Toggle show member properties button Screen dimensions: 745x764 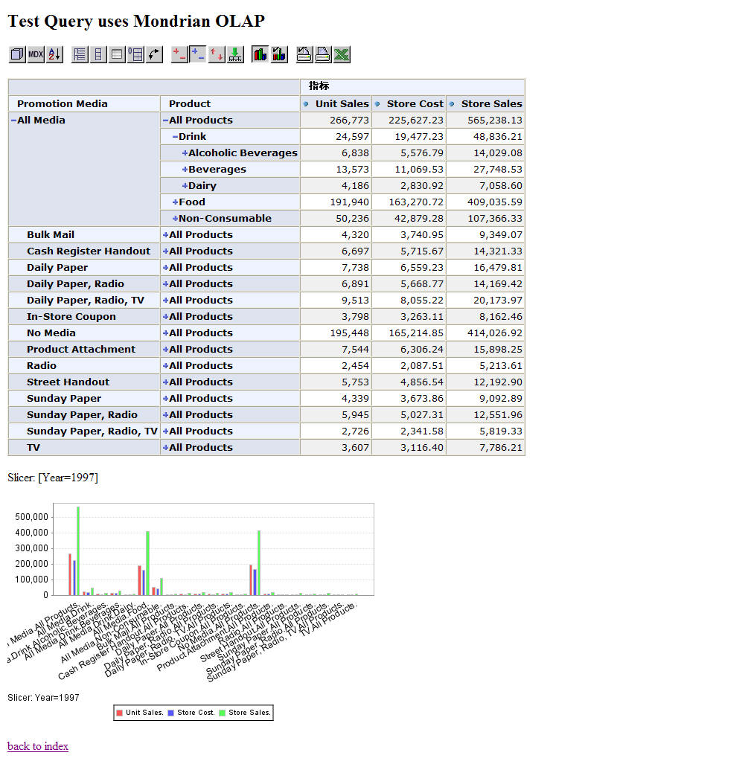tap(117, 54)
